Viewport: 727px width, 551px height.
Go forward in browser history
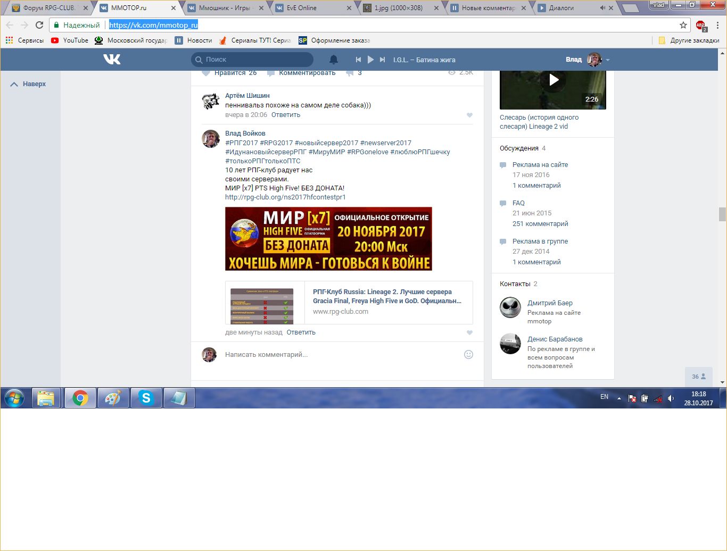coord(24,25)
